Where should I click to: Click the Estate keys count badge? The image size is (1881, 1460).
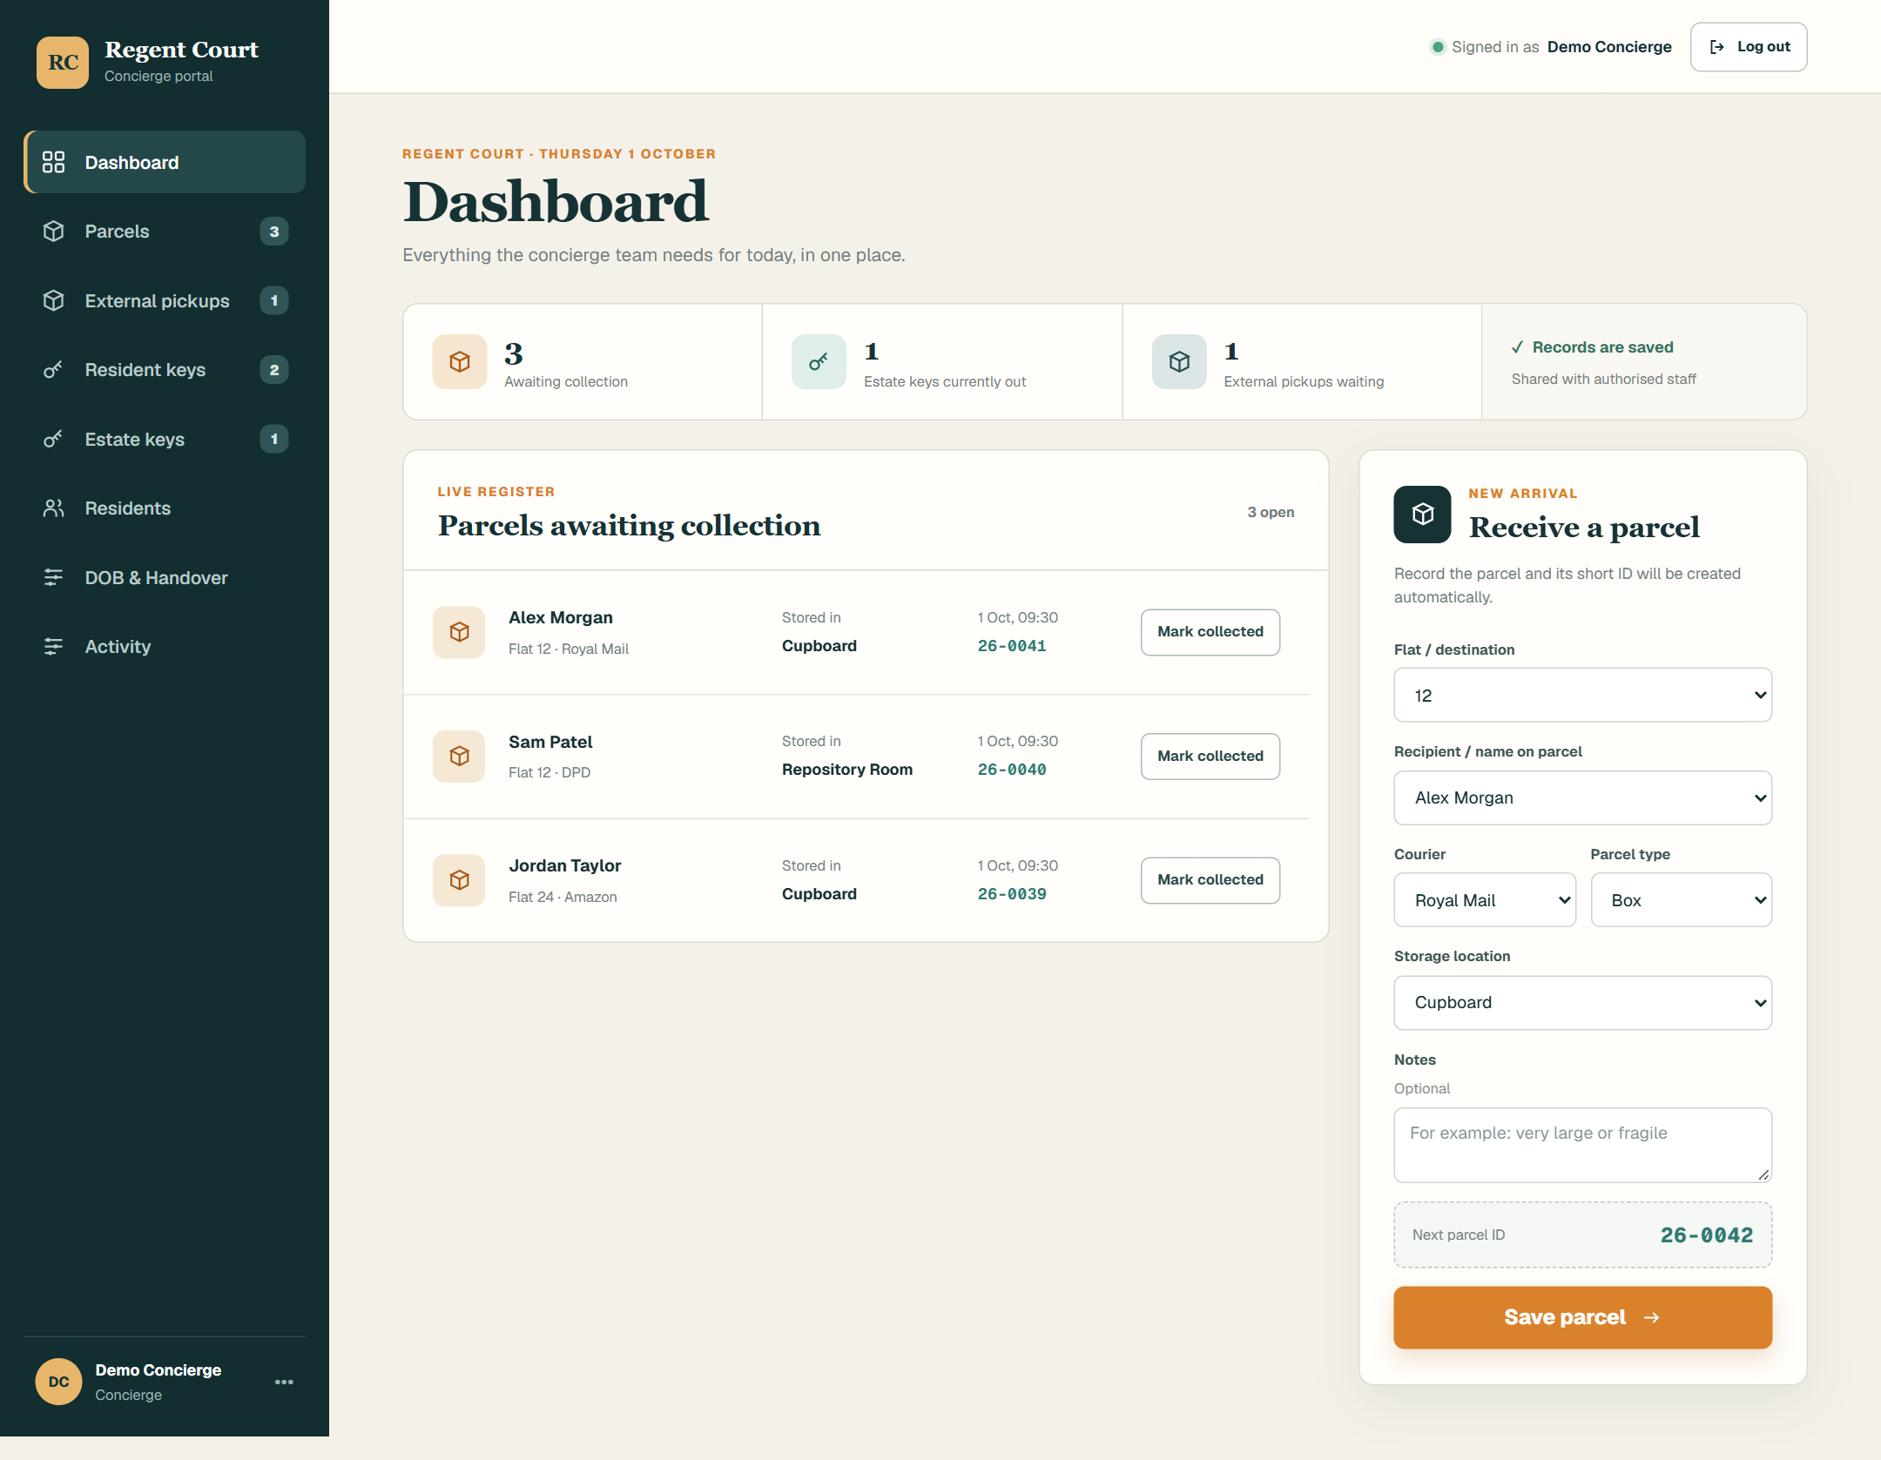[274, 439]
